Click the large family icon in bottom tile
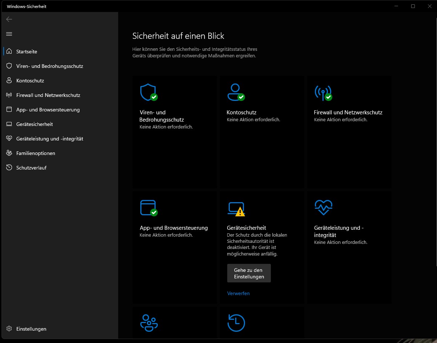Viewport: 437px width, 343px height. [x=149, y=323]
